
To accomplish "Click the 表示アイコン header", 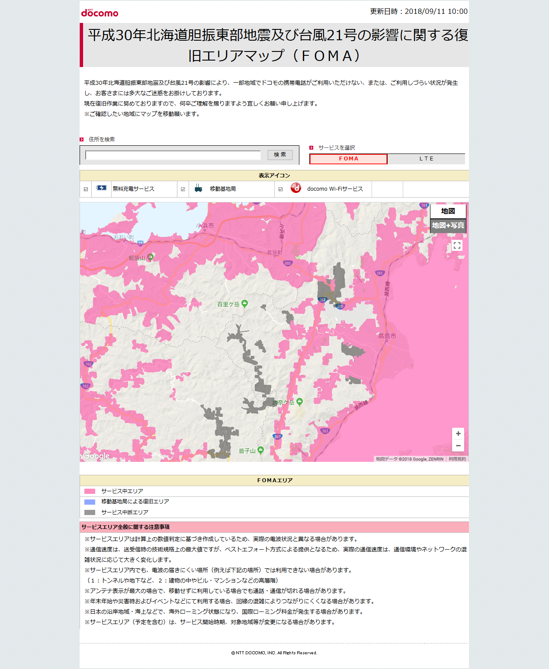I will pos(274,175).
